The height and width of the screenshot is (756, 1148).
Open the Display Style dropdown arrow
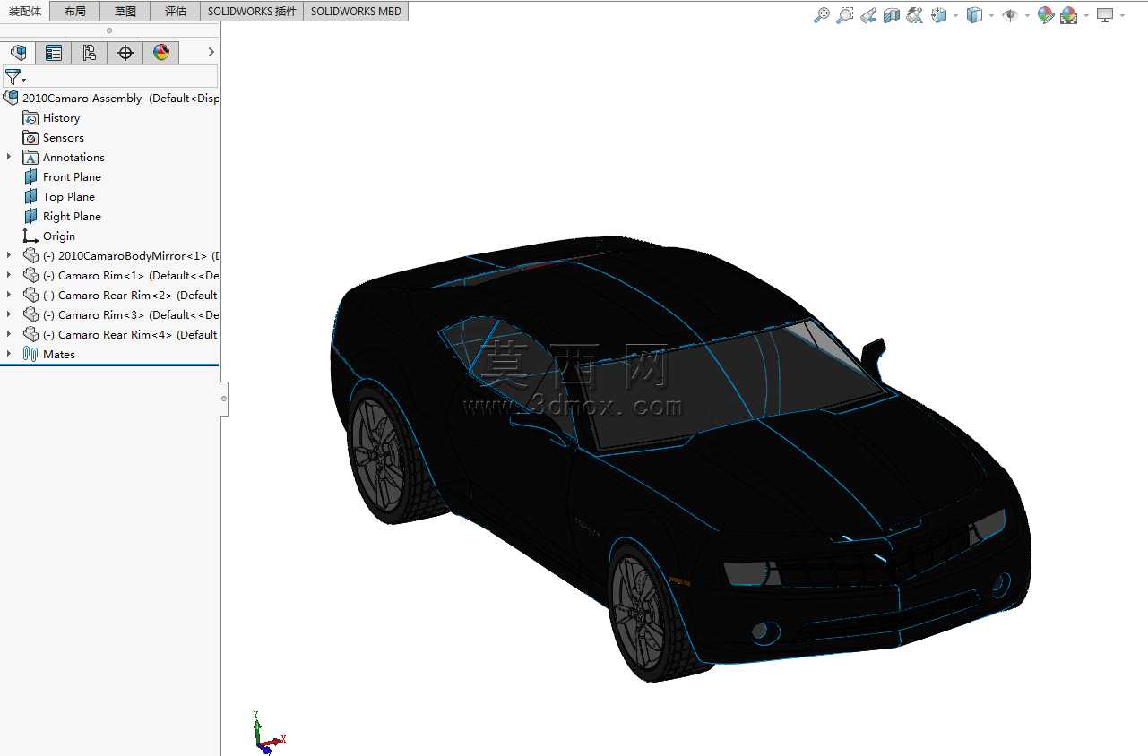point(991,15)
